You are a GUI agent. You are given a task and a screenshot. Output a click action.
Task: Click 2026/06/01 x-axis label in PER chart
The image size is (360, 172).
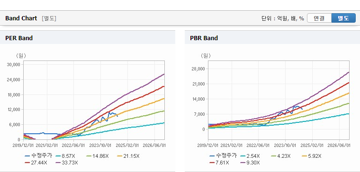point(155,146)
